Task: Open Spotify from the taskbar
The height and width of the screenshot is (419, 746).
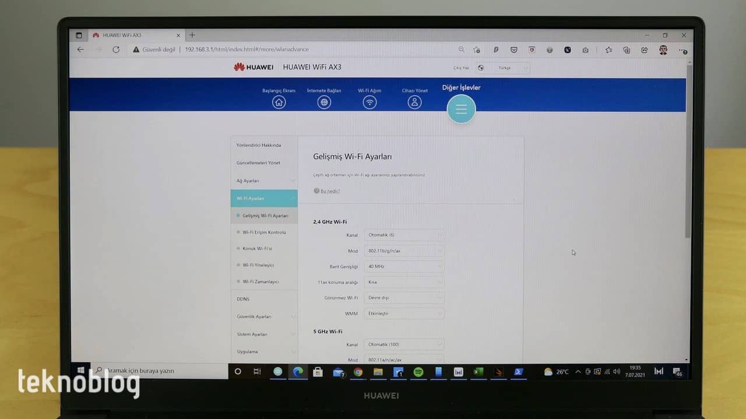Action: [x=418, y=372]
